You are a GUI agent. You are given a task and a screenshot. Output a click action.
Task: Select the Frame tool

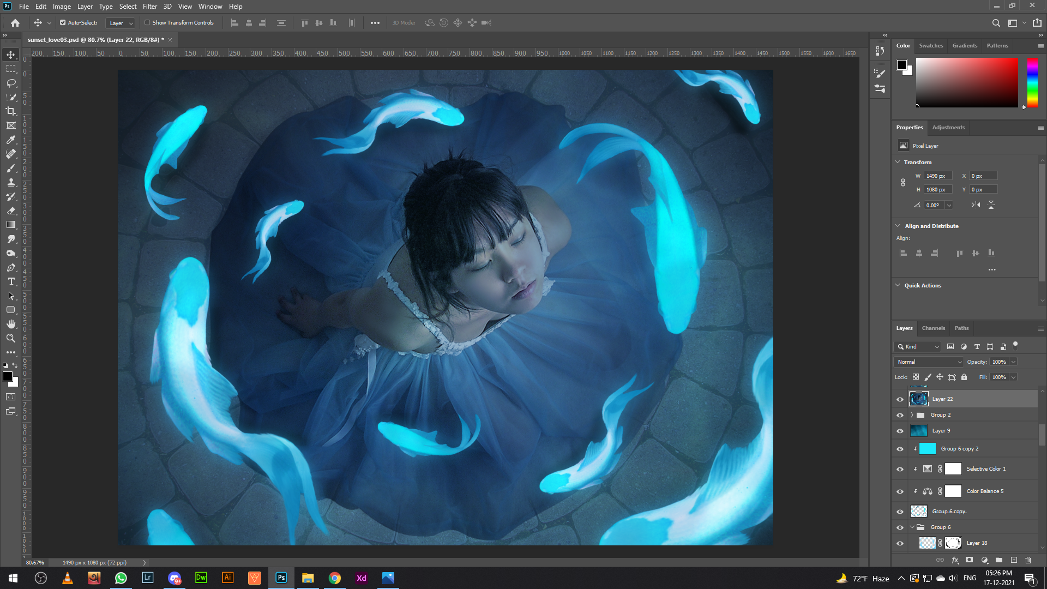[11, 125]
